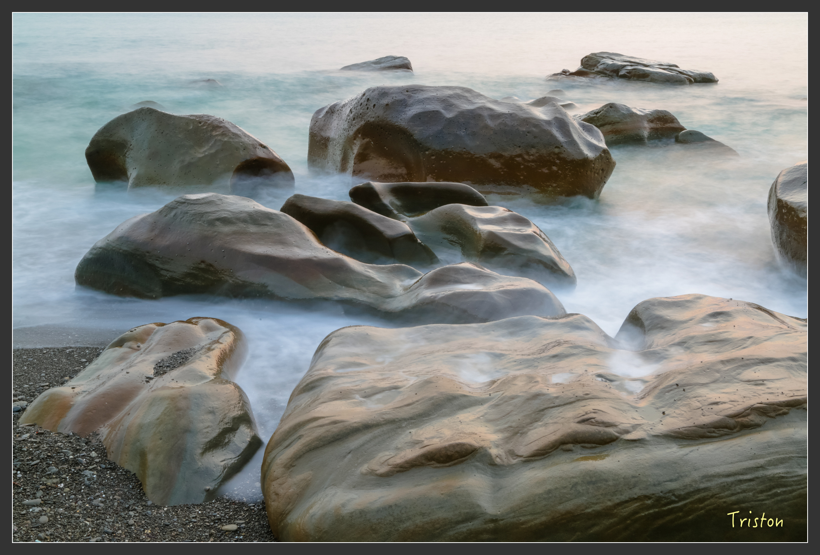Click the dark gray frame border at bottom
Viewport: 820px width, 555px height.
(x=410, y=549)
